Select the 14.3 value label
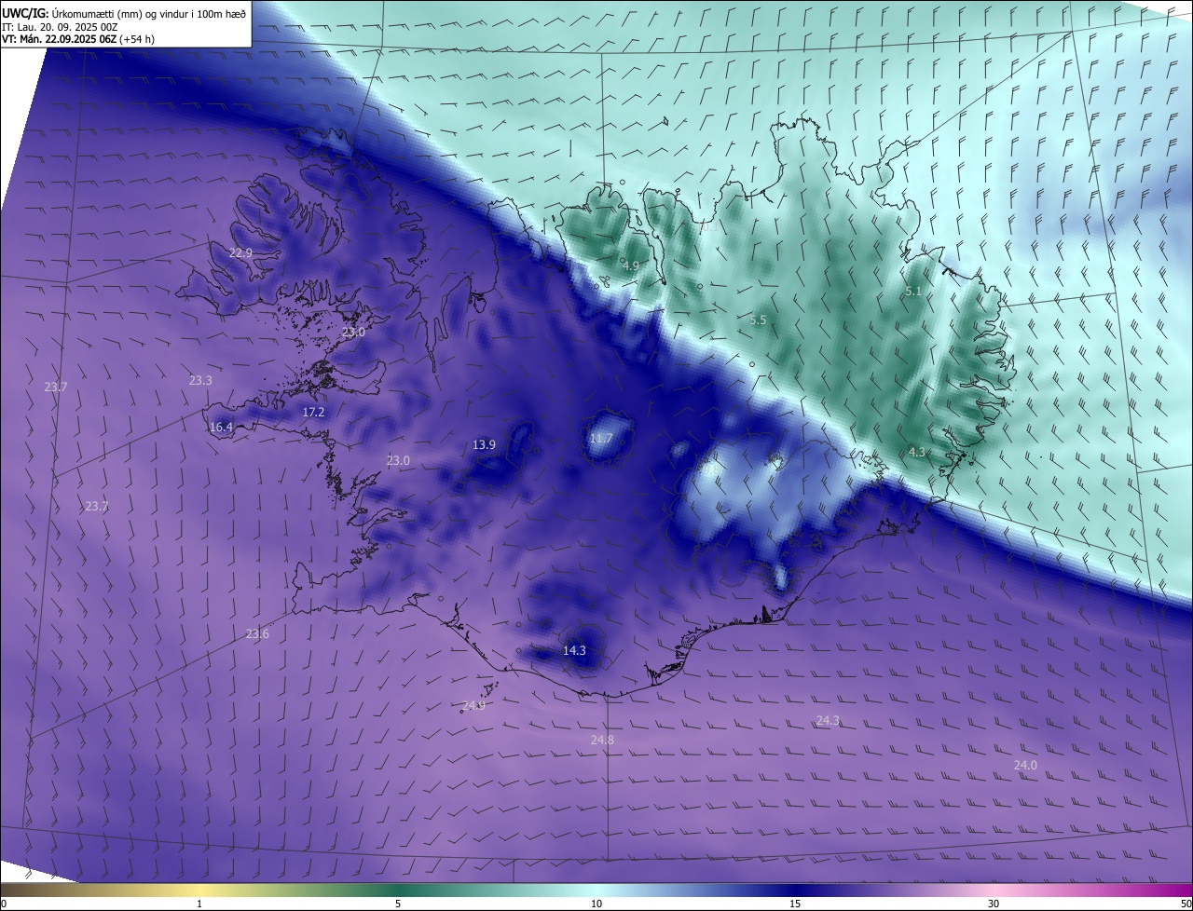 tap(574, 650)
